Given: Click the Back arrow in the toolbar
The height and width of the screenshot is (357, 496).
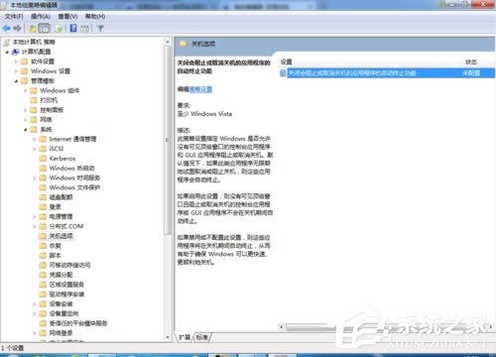Looking at the screenshot, I should 6,29.
